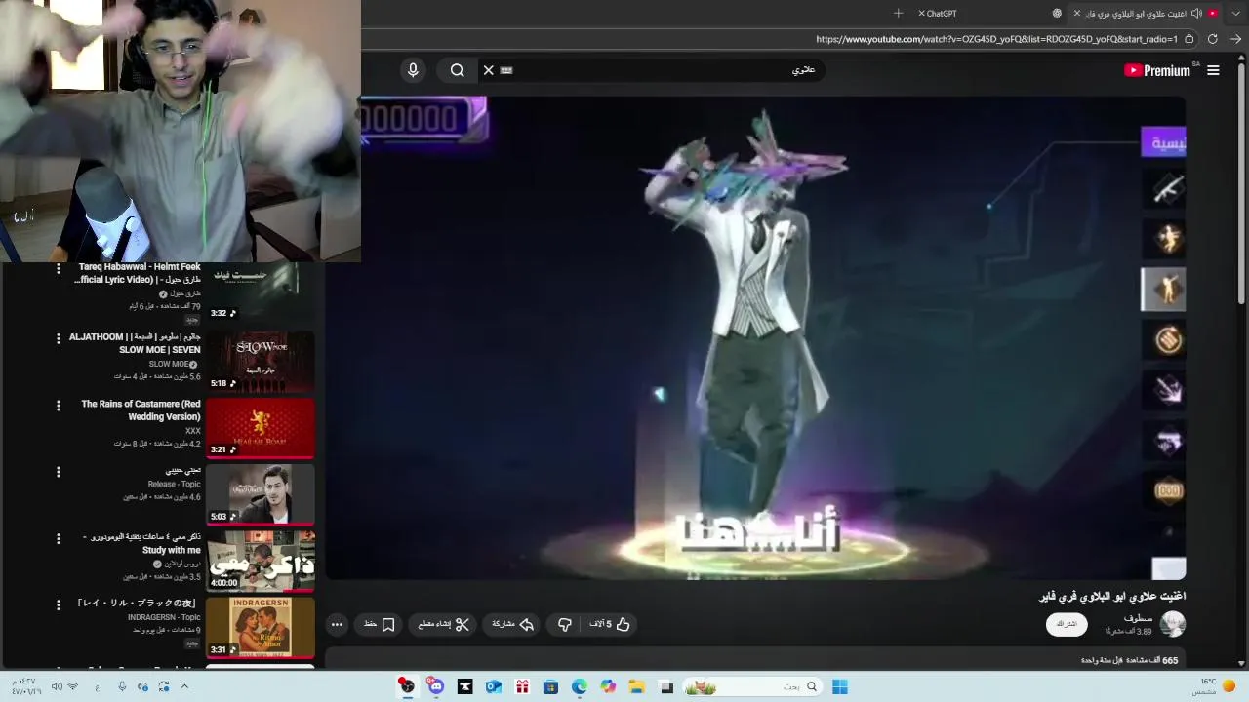The height and width of the screenshot is (702, 1249).
Task: Click the YouTube search magnifier button
Action: [x=457, y=70]
